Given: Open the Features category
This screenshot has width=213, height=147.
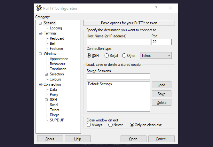Looking at the screenshot, I should coord(56,49).
